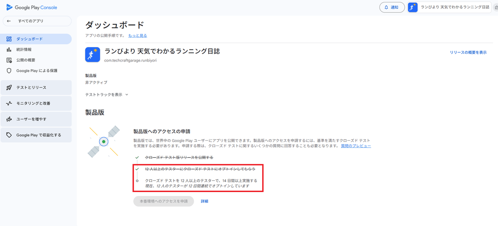Click the ランびより 天気でわかるランニング日誌 app title
The width and height of the screenshot is (498, 226).
coord(162,51)
